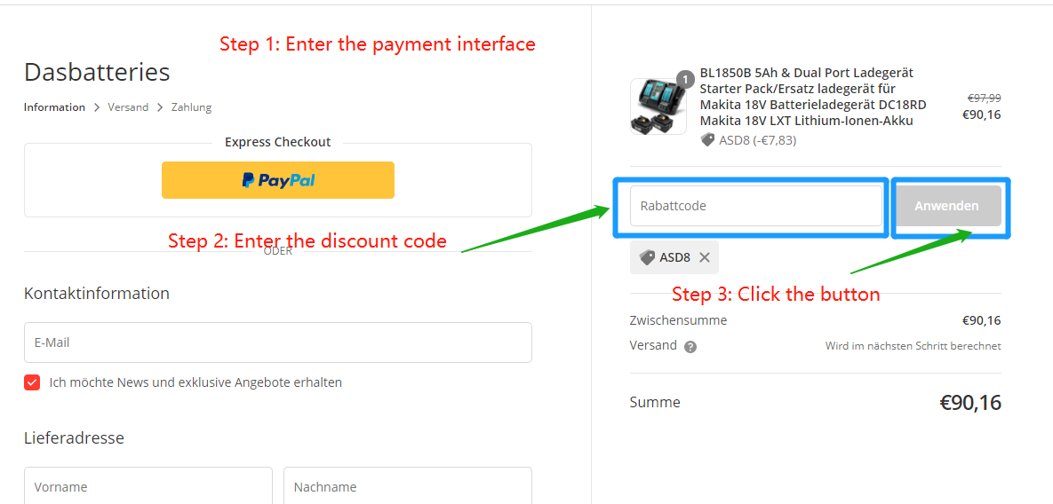Click the tag icon on ASD8 chip

(x=647, y=257)
